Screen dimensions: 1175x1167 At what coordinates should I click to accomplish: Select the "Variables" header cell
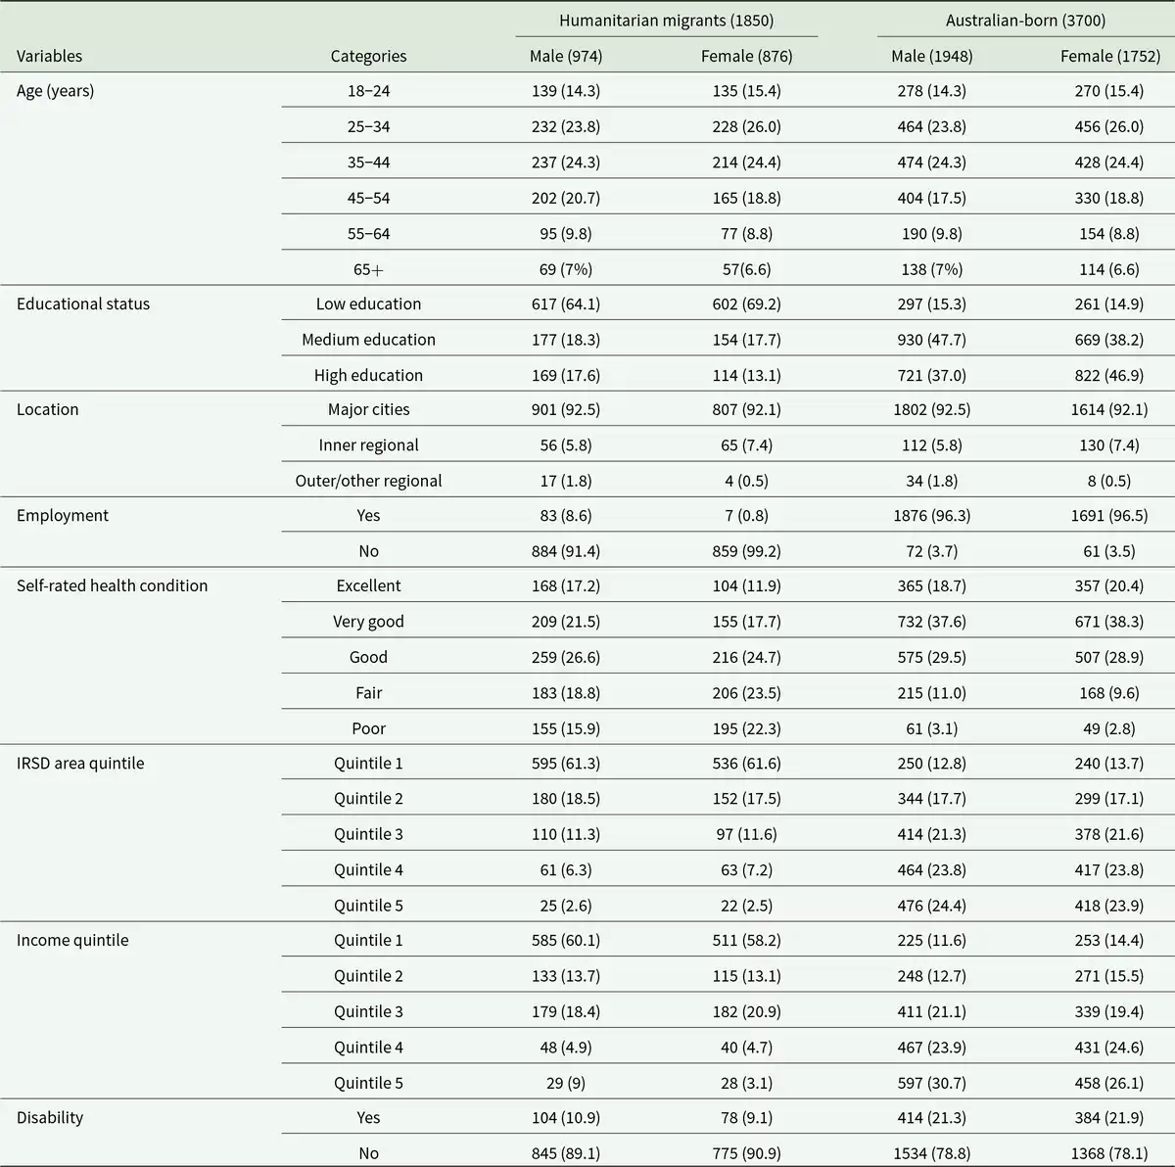50,57
